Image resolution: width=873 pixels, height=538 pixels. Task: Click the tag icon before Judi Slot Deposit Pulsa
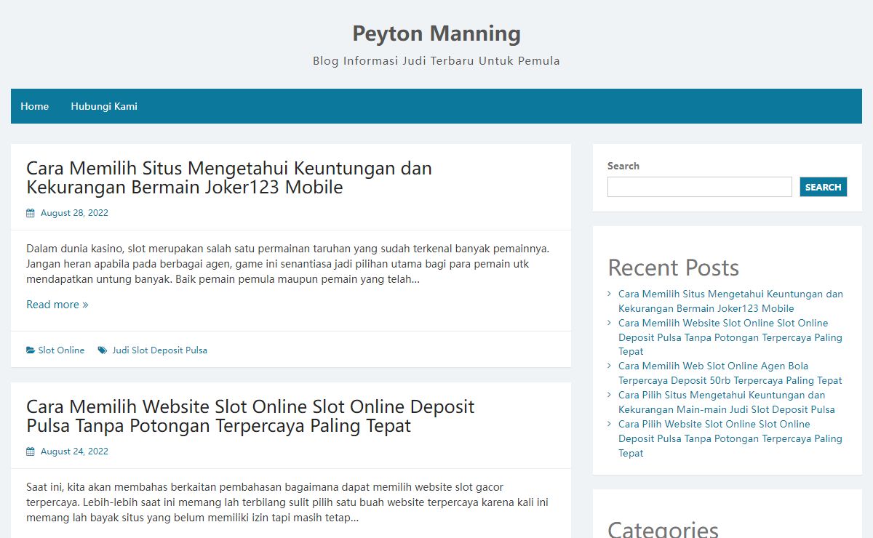(103, 350)
